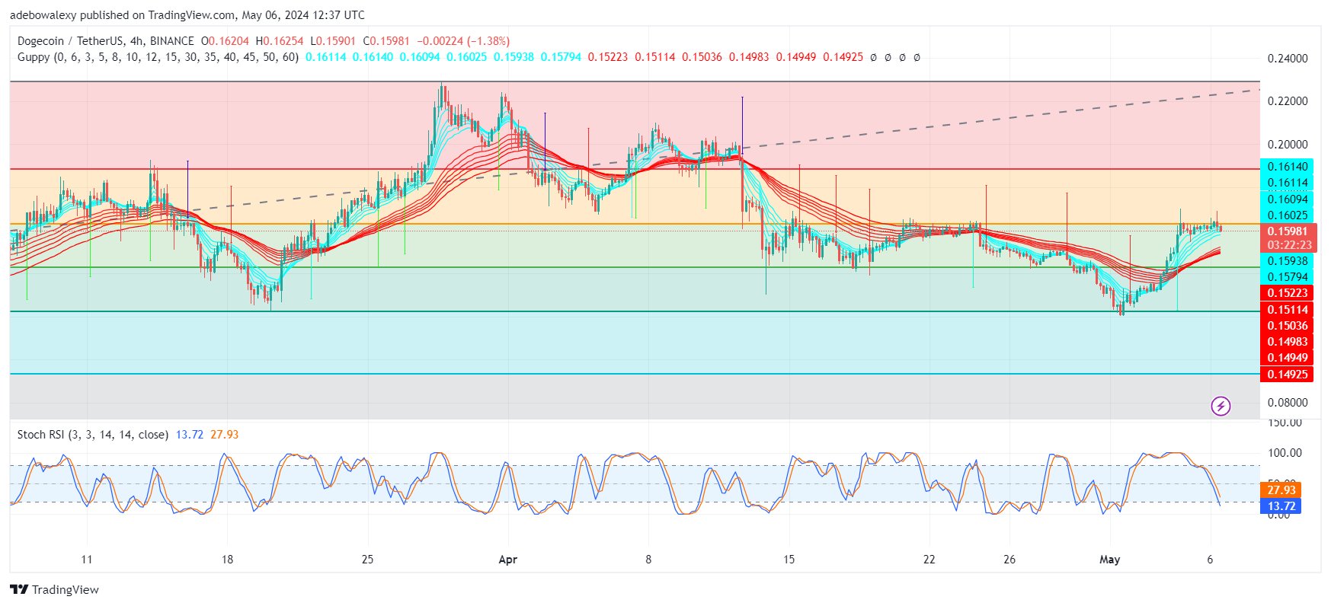Click the publisher caption adebowalexy at top
The width and height of the screenshot is (1331, 606).
pos(43,15)
